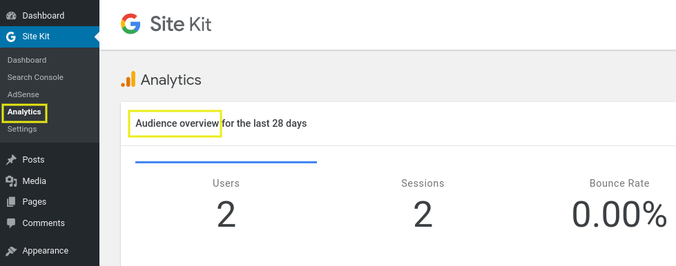Open the Appearance menu label

pyautogui.click(x=46, y=251)
